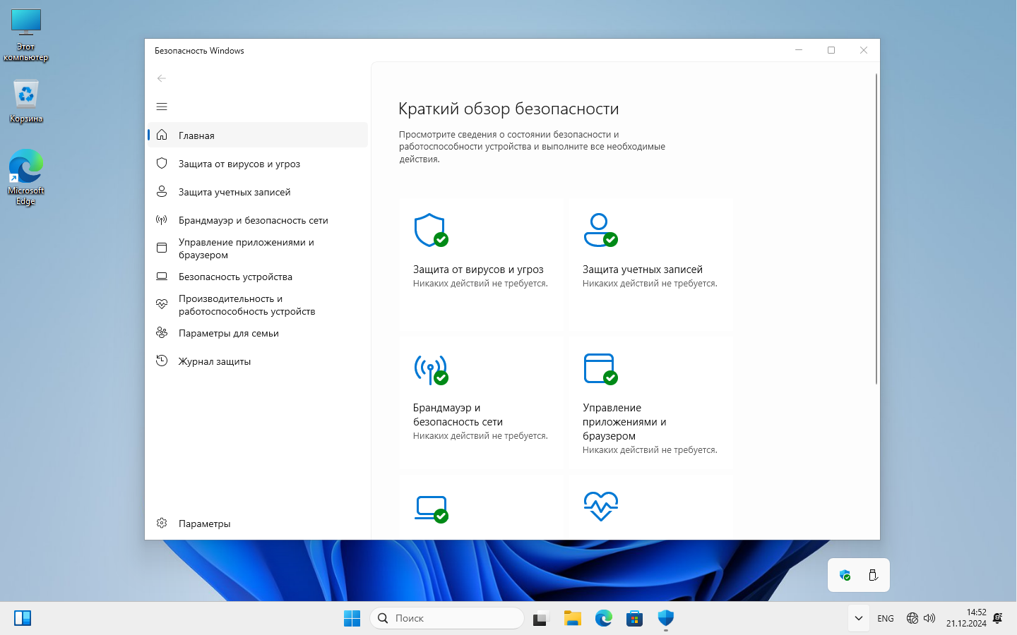This screenshot has width=1017, height=635.
Task: Click the person icon in the sidebar
Action: pyautogui.click(x=162, y=191)
